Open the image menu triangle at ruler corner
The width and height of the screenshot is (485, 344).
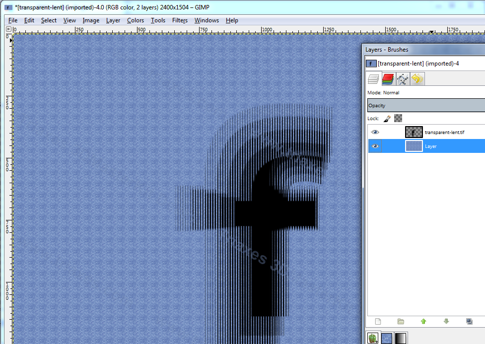point(8,29)
